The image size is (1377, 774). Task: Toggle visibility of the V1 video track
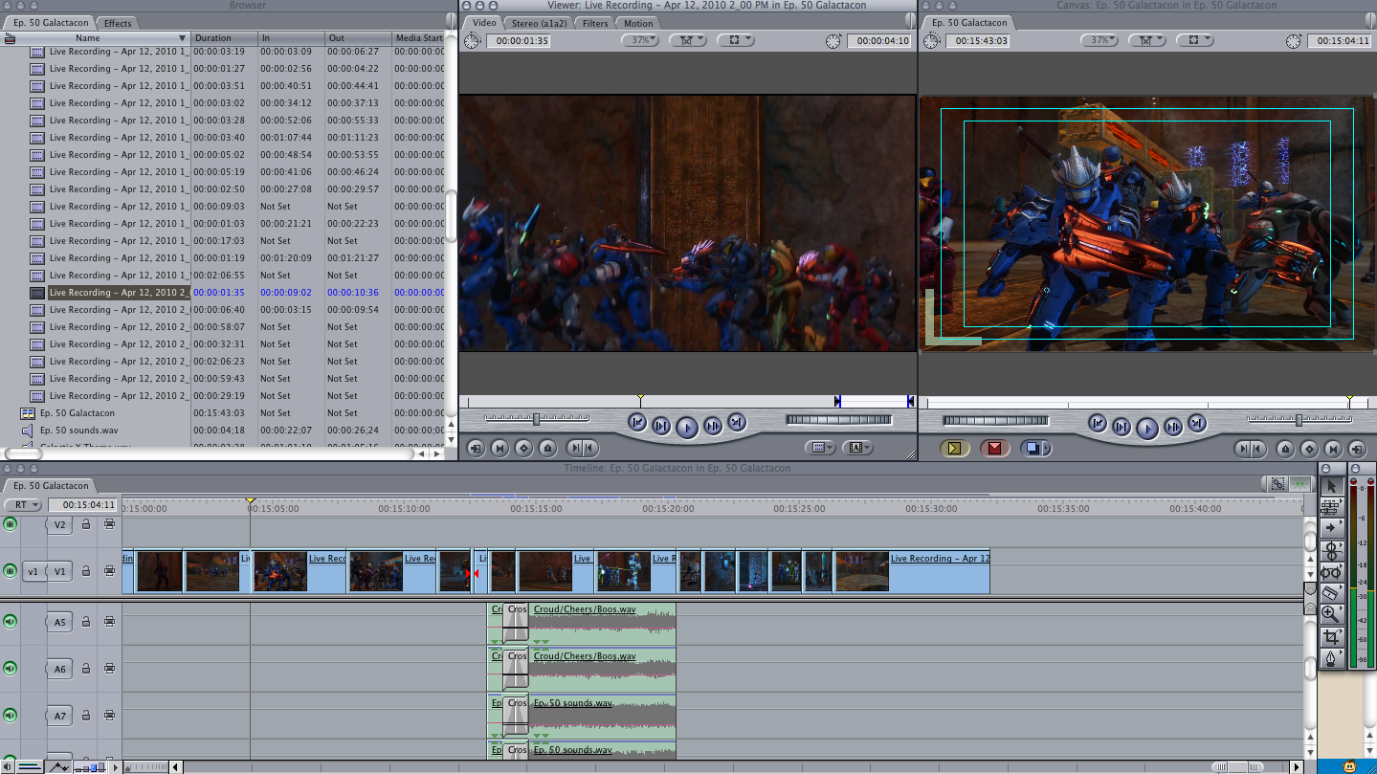[10, 571]
